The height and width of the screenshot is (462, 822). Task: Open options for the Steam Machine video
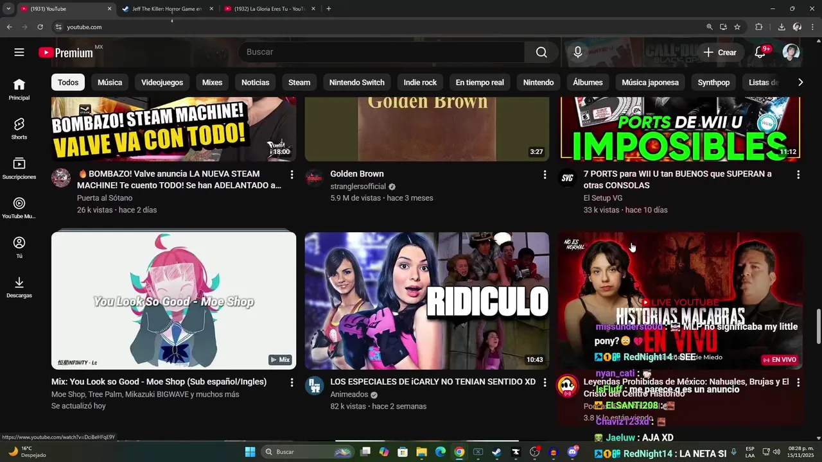[292, 175]
